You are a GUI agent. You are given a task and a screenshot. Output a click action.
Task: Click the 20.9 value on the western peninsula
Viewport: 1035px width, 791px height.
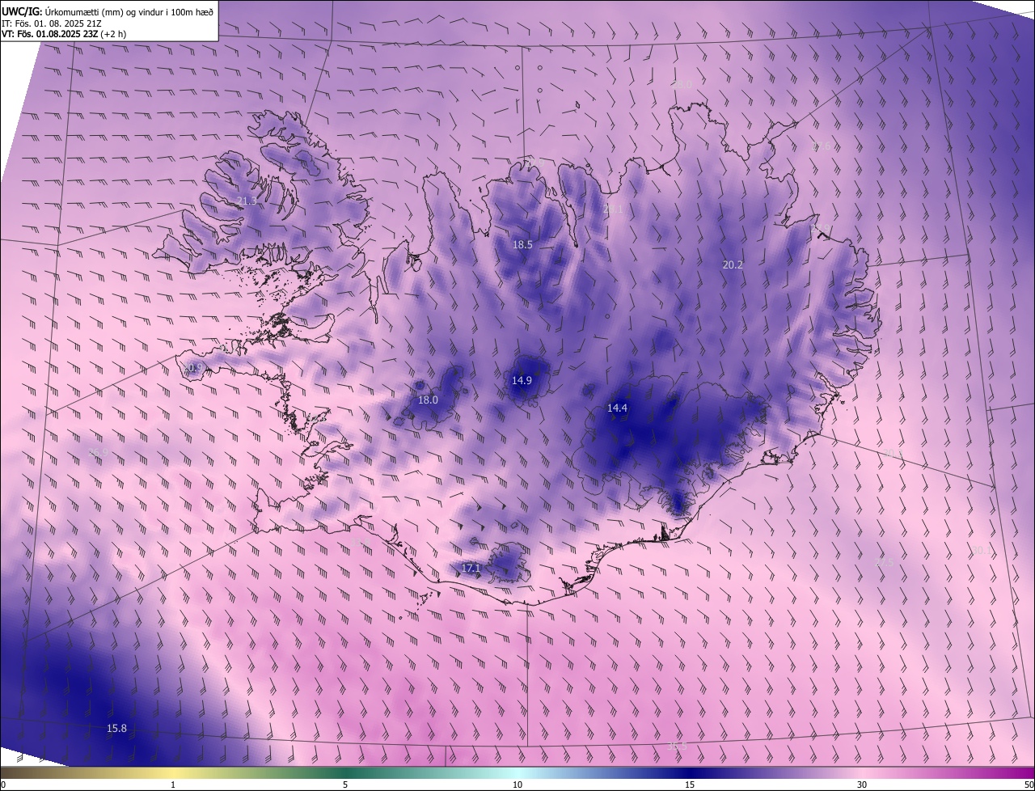coord(192,367)
